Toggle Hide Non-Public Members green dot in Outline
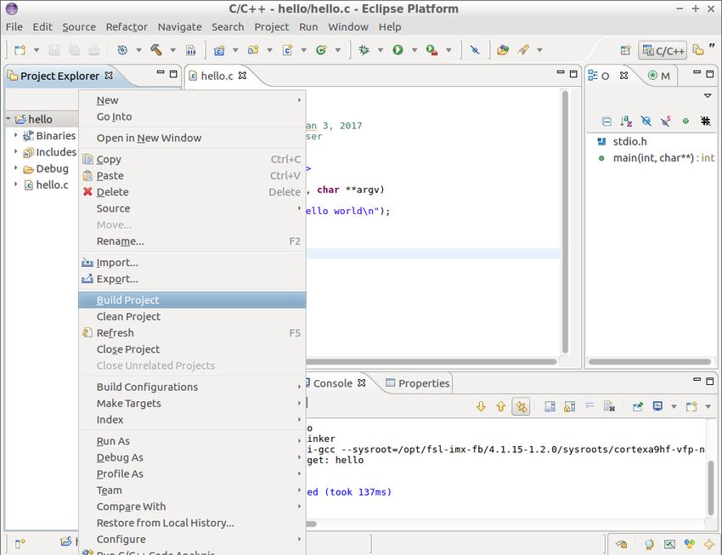722x555 pixels. tap(685, 122)
